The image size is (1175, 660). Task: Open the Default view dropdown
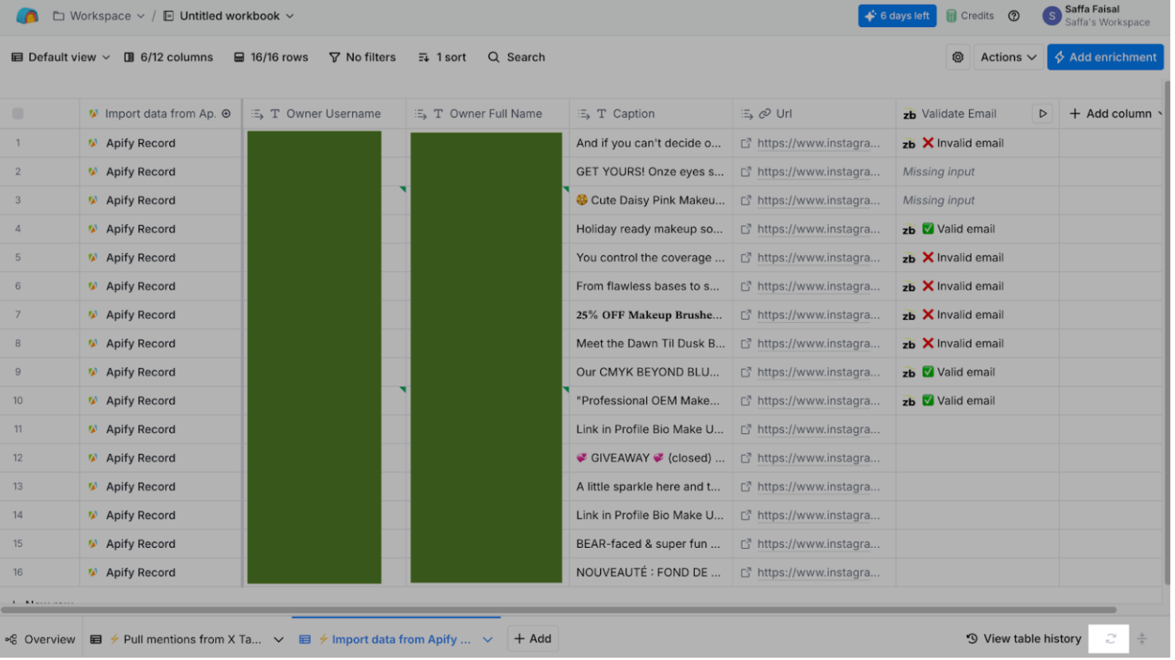point(61,57)
